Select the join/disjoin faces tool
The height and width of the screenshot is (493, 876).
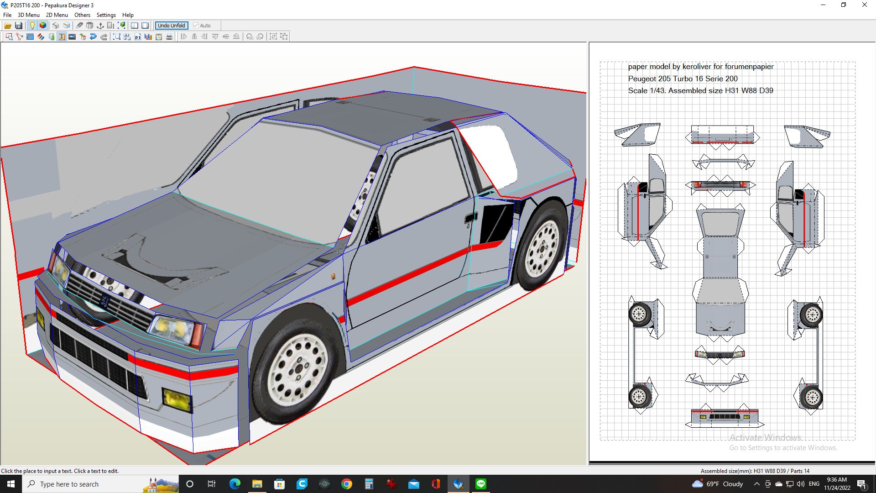pos(20,37)
